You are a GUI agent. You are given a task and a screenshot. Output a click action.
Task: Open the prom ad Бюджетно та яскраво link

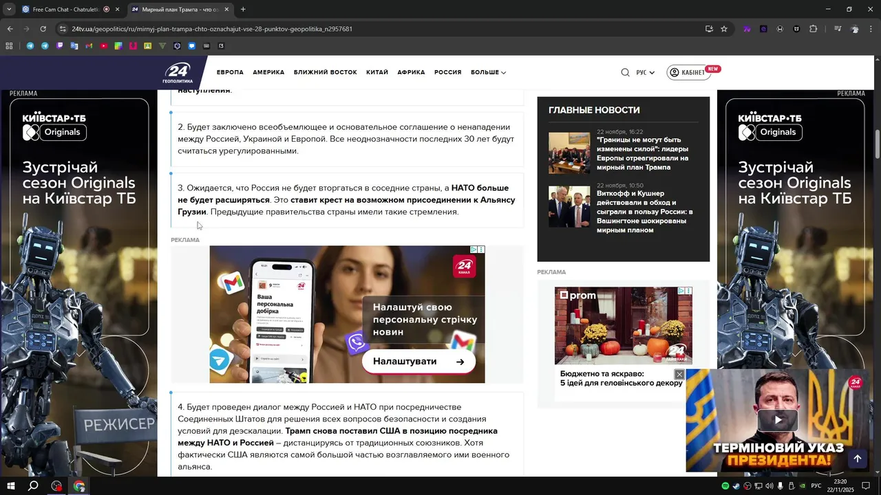pos(621,378)
